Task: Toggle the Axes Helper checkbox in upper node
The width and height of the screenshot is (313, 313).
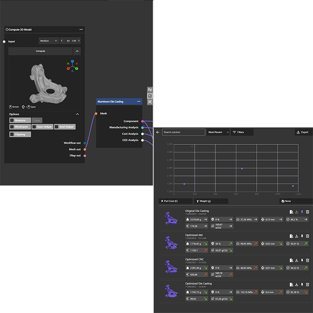Action: click(34, 127)
